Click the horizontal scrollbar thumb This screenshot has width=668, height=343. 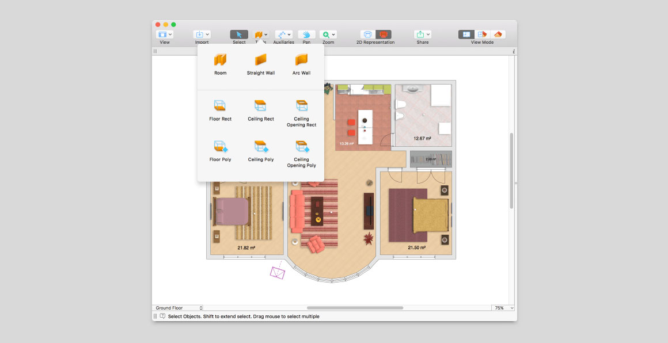(x=355, y=308)
